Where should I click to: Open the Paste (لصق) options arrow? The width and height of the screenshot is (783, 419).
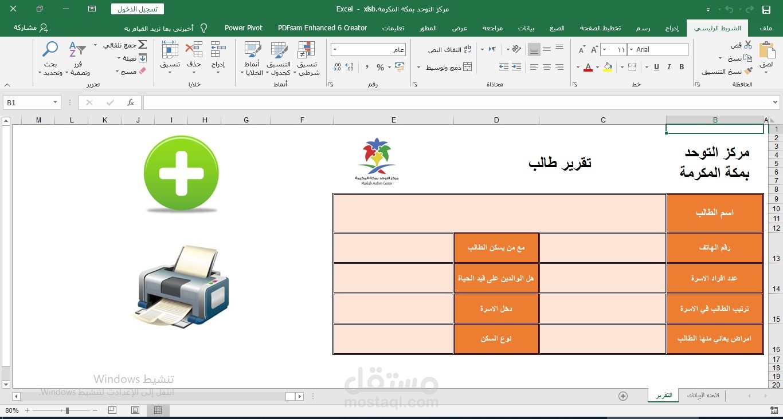click(x=766, y=73)
